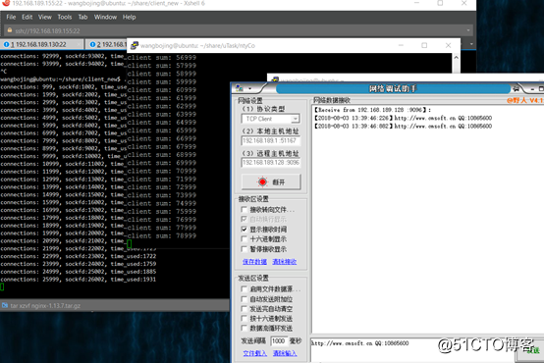Image resolution: width=544 pixels, height=363 pixels.
Task: Open the Edit menu in Xshell
Action: pos(27,17)
